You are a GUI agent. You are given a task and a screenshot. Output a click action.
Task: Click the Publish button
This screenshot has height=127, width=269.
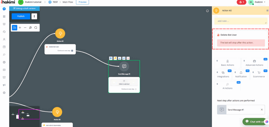coord(21,16)
